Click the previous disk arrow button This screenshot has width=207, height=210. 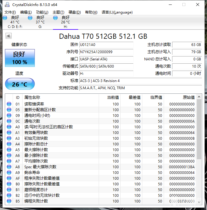point(8,36)
